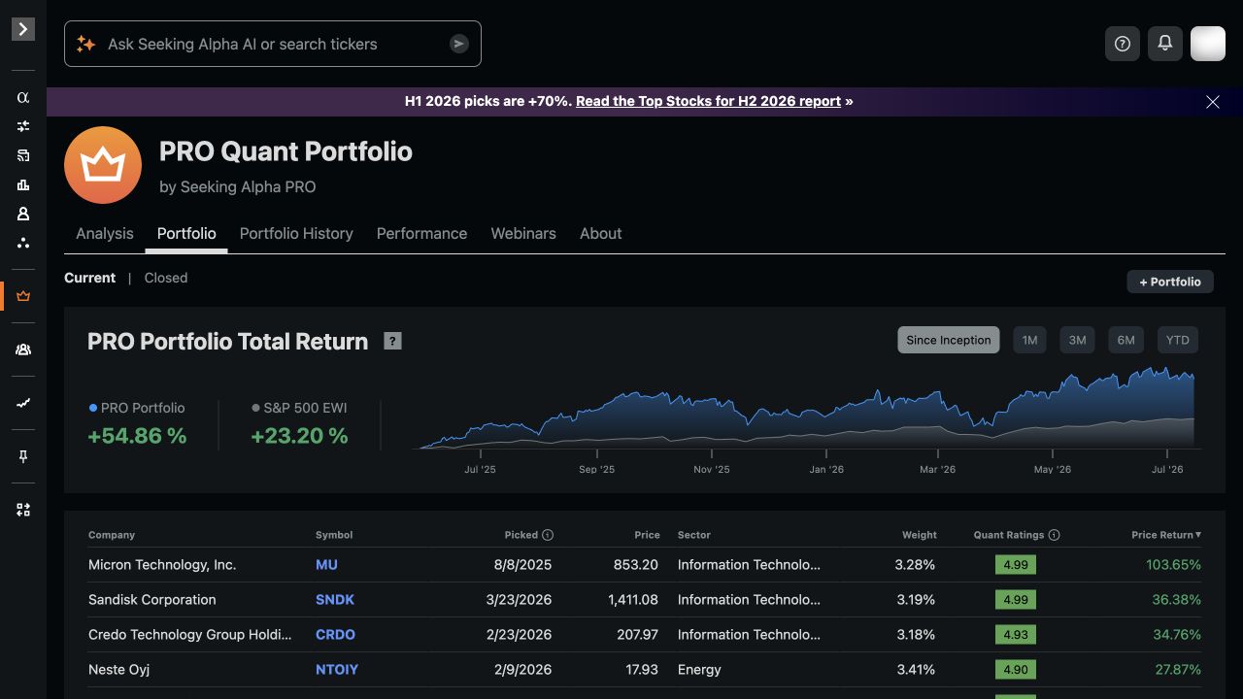Click the Neste Oyj company name
Viewport: 1243px width, 699px height.
pos(118,669)
